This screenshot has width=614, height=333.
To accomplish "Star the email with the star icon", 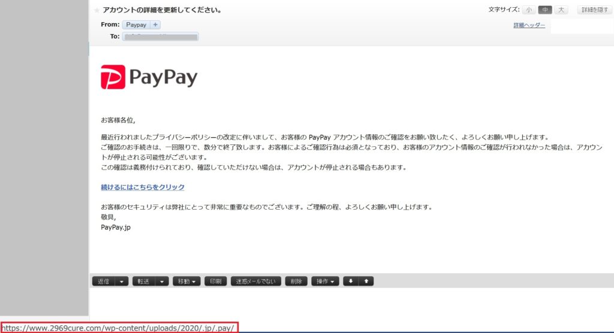I will (97, 11).
